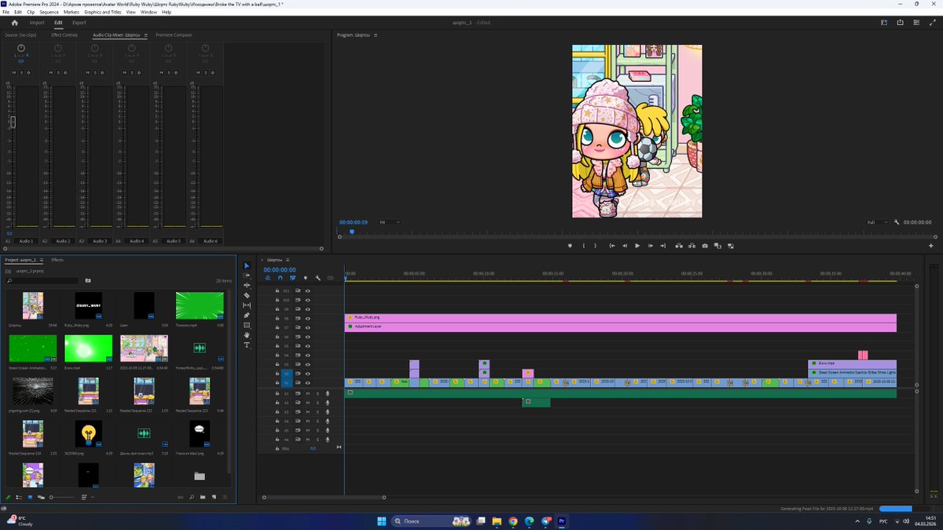
Task: Select the Razor tool
Action: tap(247, 295)
